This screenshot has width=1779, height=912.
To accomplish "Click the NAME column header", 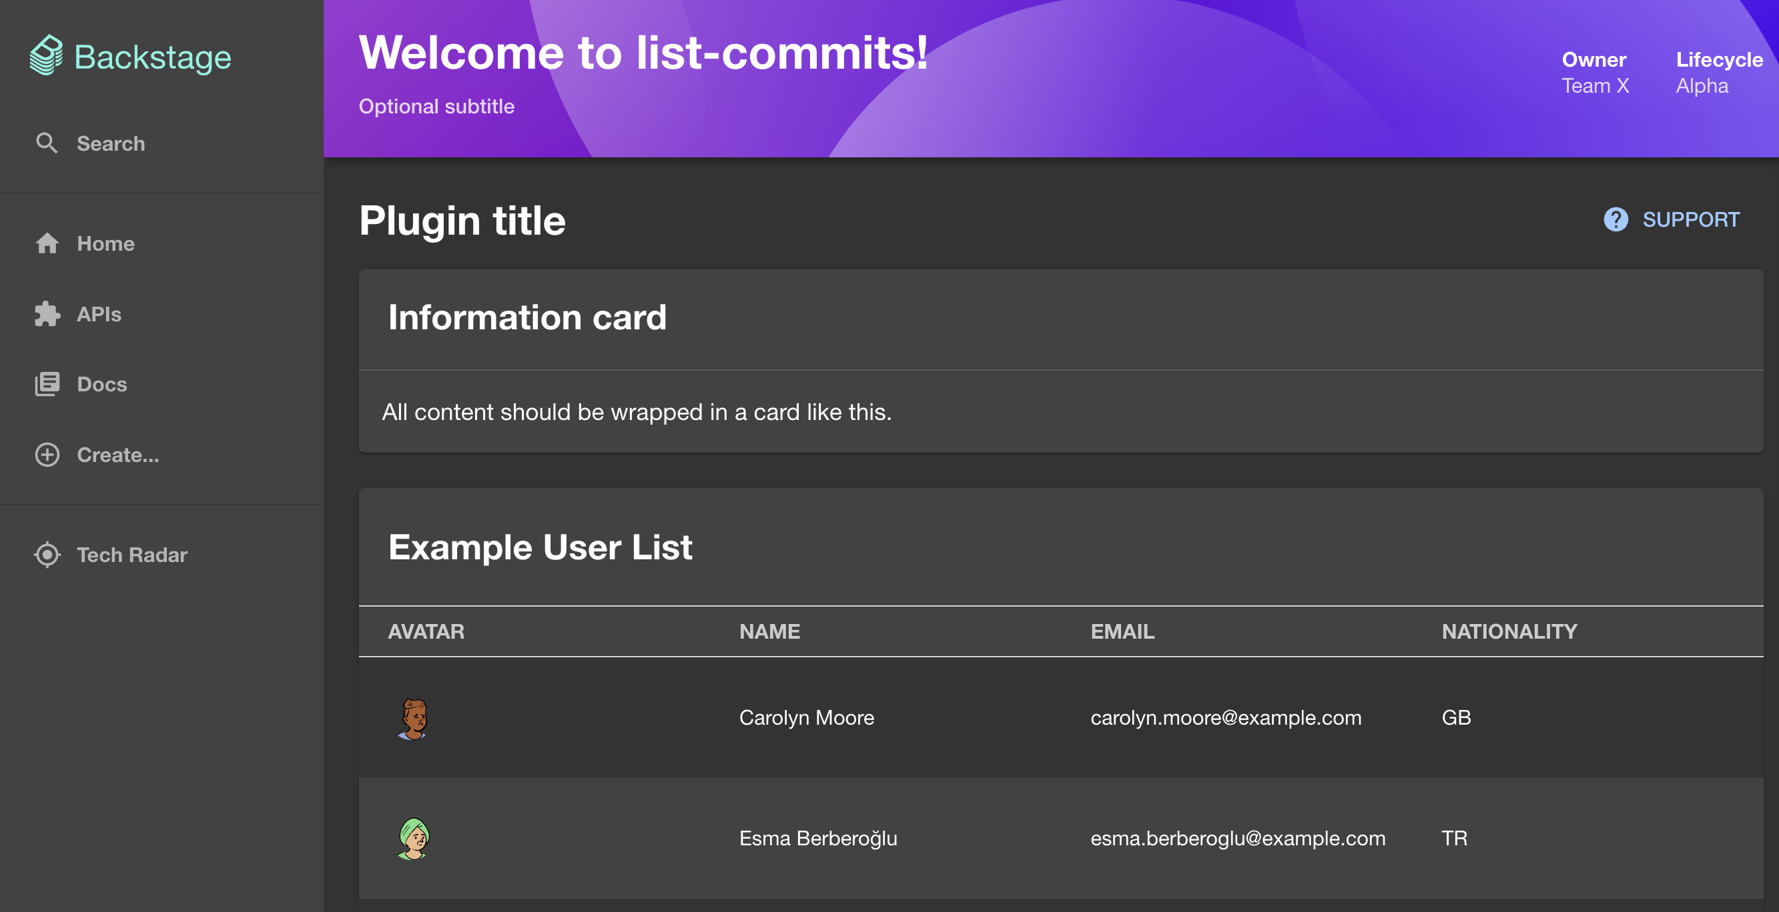I will click(769, 631).
